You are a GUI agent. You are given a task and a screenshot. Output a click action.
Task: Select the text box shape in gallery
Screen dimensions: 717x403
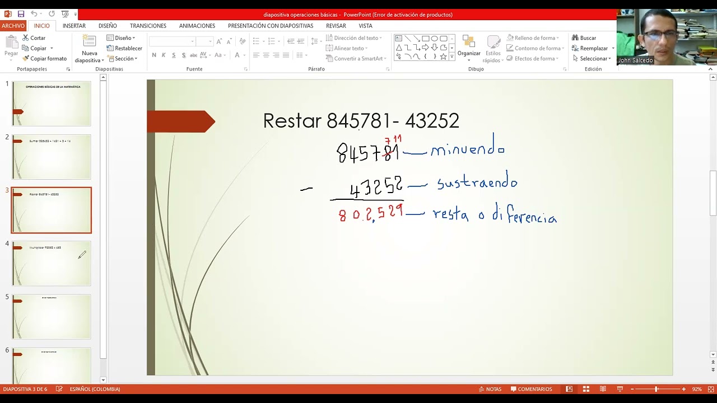tap(398, 39)
